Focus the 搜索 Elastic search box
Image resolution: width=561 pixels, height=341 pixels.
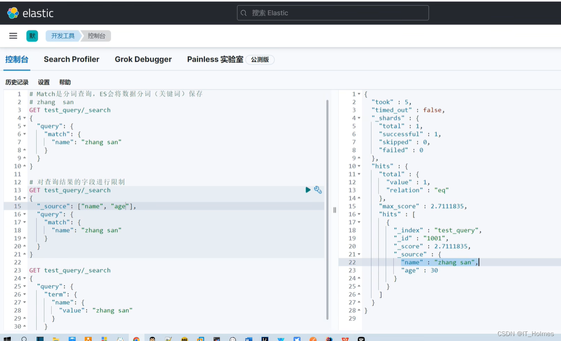point(333,13)
